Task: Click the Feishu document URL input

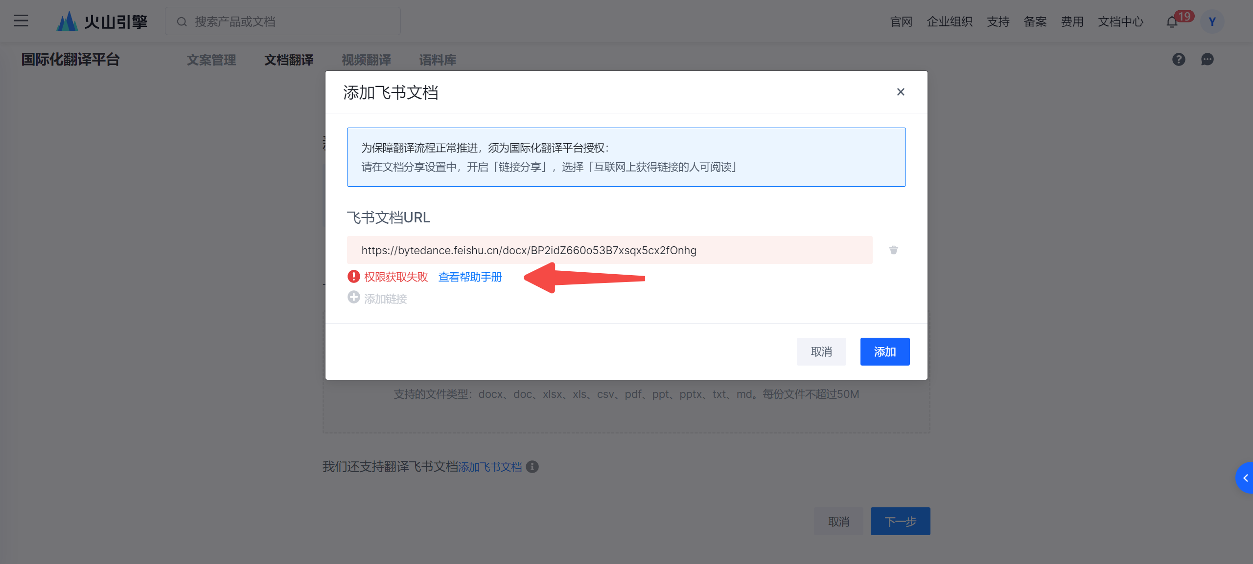Action: (x=609, y=250)
